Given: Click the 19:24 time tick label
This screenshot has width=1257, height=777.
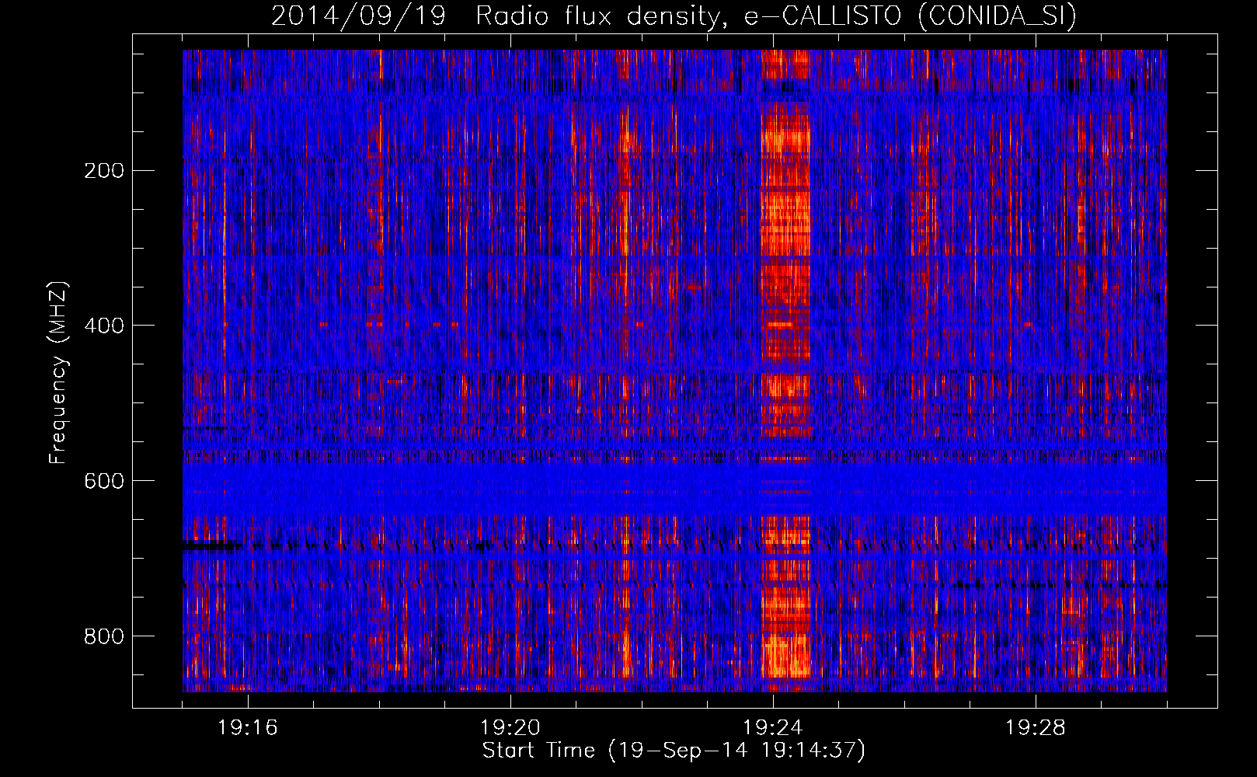Looking at the screenshot, I should point(773,728).
